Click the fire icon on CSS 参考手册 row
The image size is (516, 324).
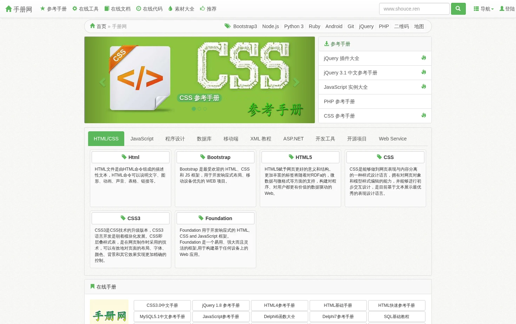point(424,115)
